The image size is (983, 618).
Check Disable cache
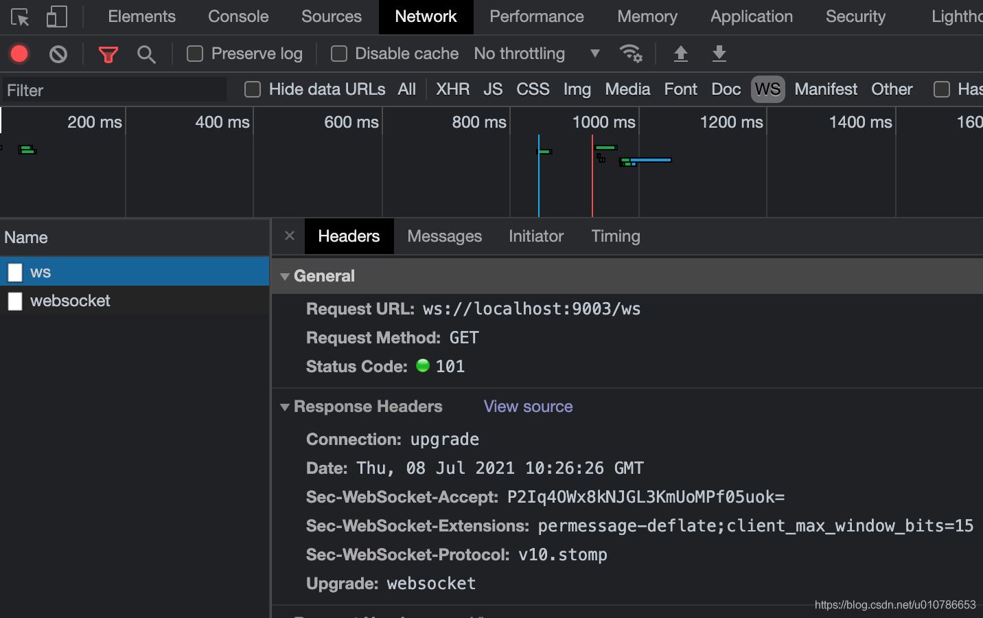338,53
